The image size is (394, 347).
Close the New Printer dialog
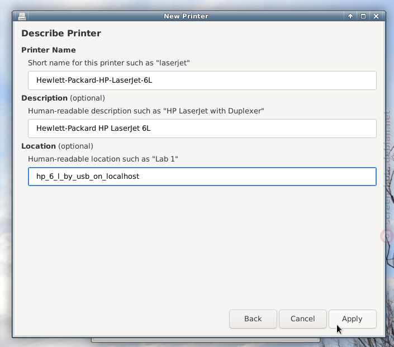point(376,16)
